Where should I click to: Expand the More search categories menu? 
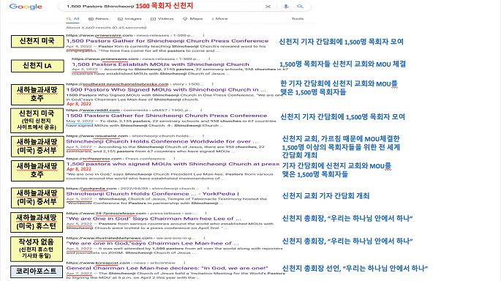point(220,19)
